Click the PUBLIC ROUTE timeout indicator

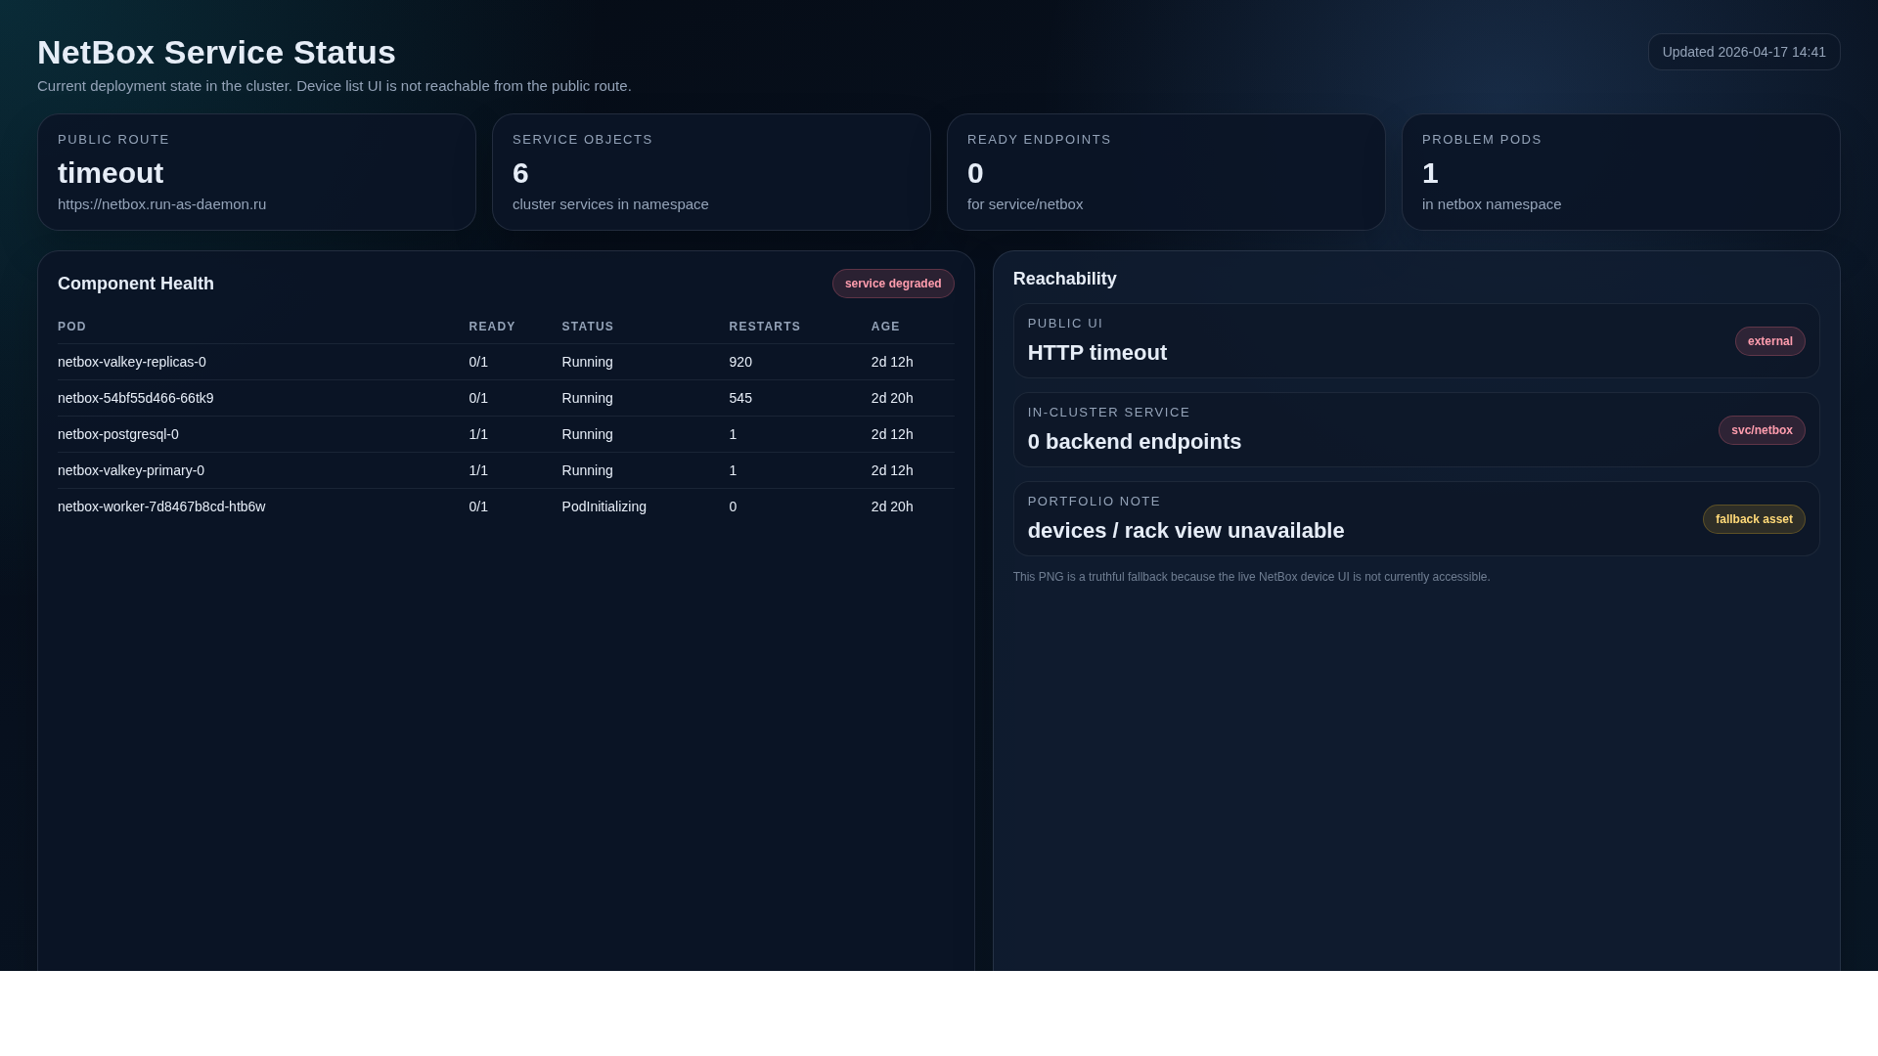tap(111, 173)
